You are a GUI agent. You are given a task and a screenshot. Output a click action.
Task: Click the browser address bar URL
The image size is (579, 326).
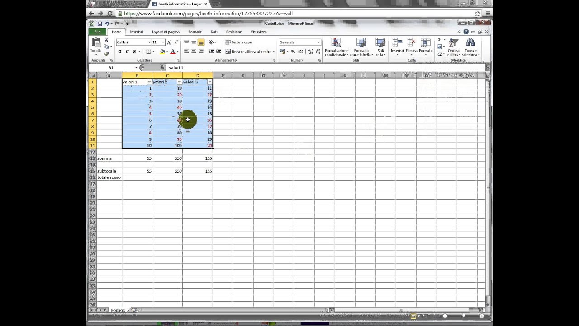208,14
